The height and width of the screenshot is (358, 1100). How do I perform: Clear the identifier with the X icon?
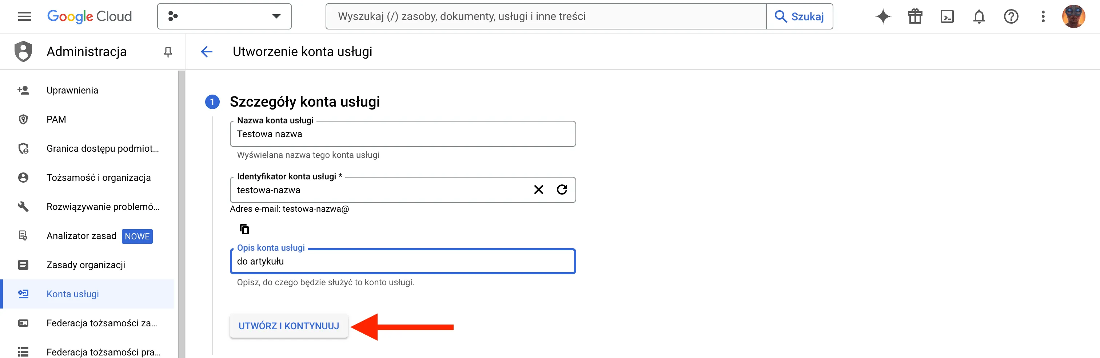(539, 190)
